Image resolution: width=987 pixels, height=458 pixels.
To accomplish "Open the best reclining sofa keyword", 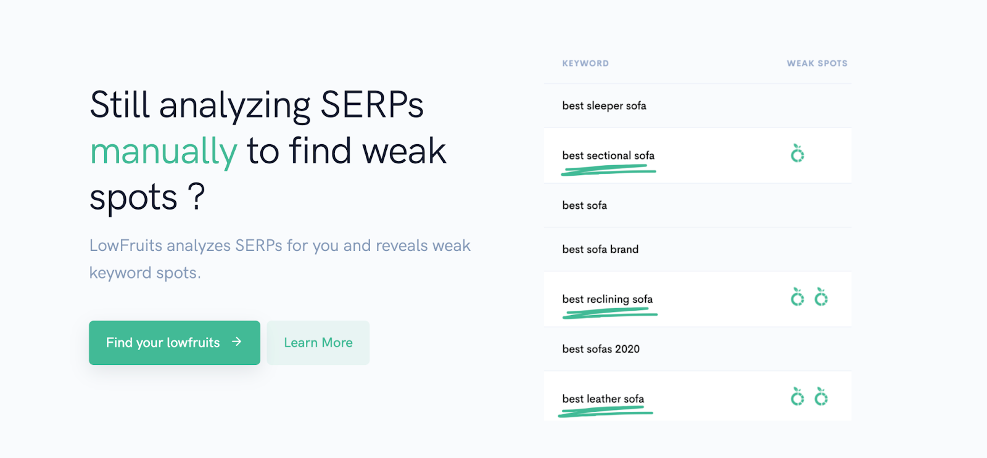I will coord(608,300).
